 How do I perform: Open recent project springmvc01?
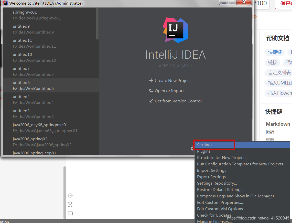tap(49, 15)
